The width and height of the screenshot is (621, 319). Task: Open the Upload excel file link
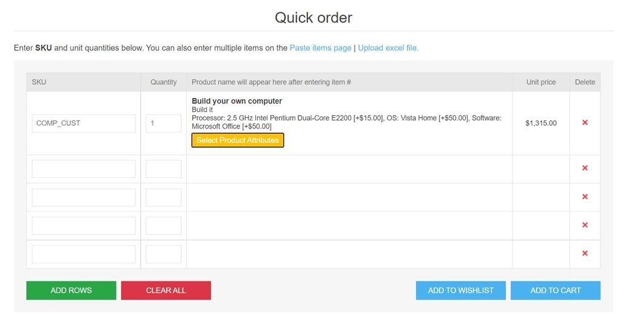click(x=388, y=48)
